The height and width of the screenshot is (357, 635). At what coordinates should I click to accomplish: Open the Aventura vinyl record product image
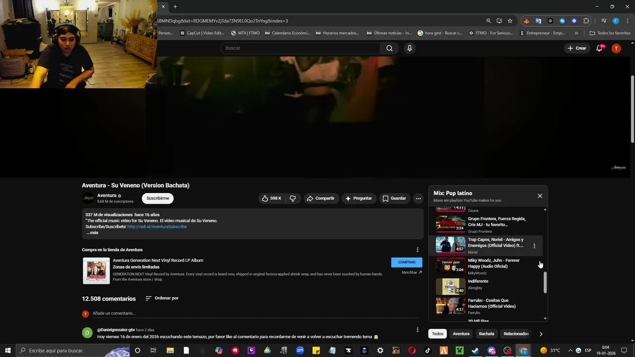tap(96, 270)
